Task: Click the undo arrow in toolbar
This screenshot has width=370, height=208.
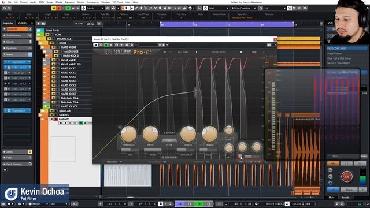Action: [4, 8]
